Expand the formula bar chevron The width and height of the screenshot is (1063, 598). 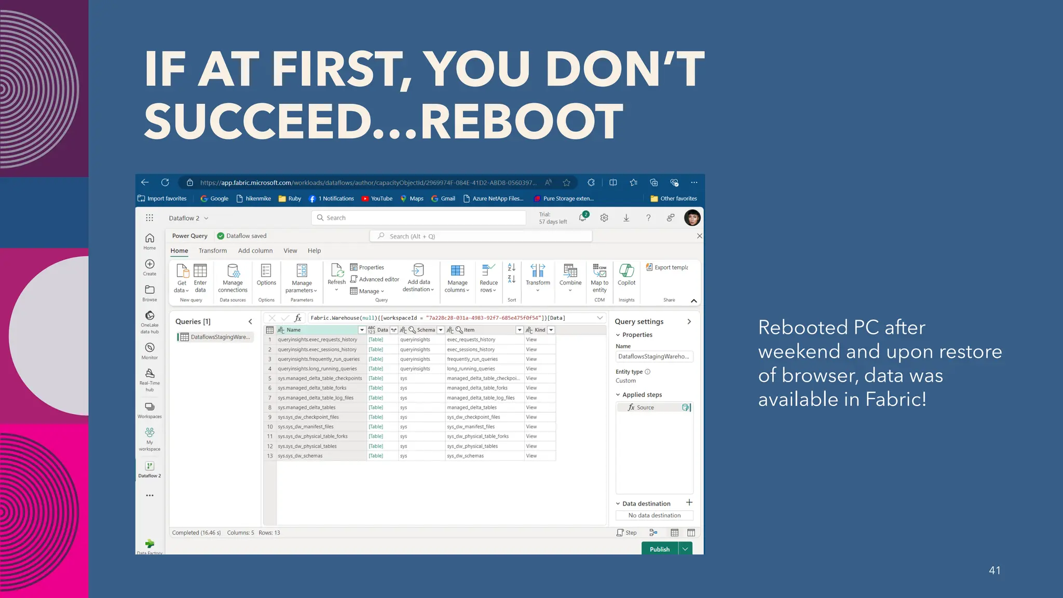click(x=600, y=318)
